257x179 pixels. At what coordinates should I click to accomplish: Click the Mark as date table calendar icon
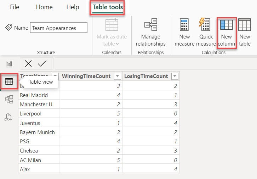[112, 25]
